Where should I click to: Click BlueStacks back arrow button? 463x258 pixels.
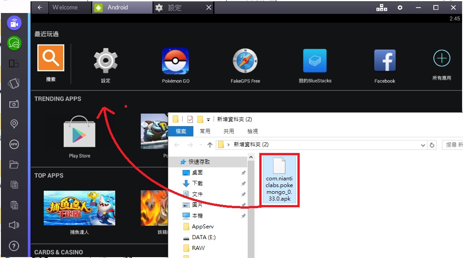40,8
